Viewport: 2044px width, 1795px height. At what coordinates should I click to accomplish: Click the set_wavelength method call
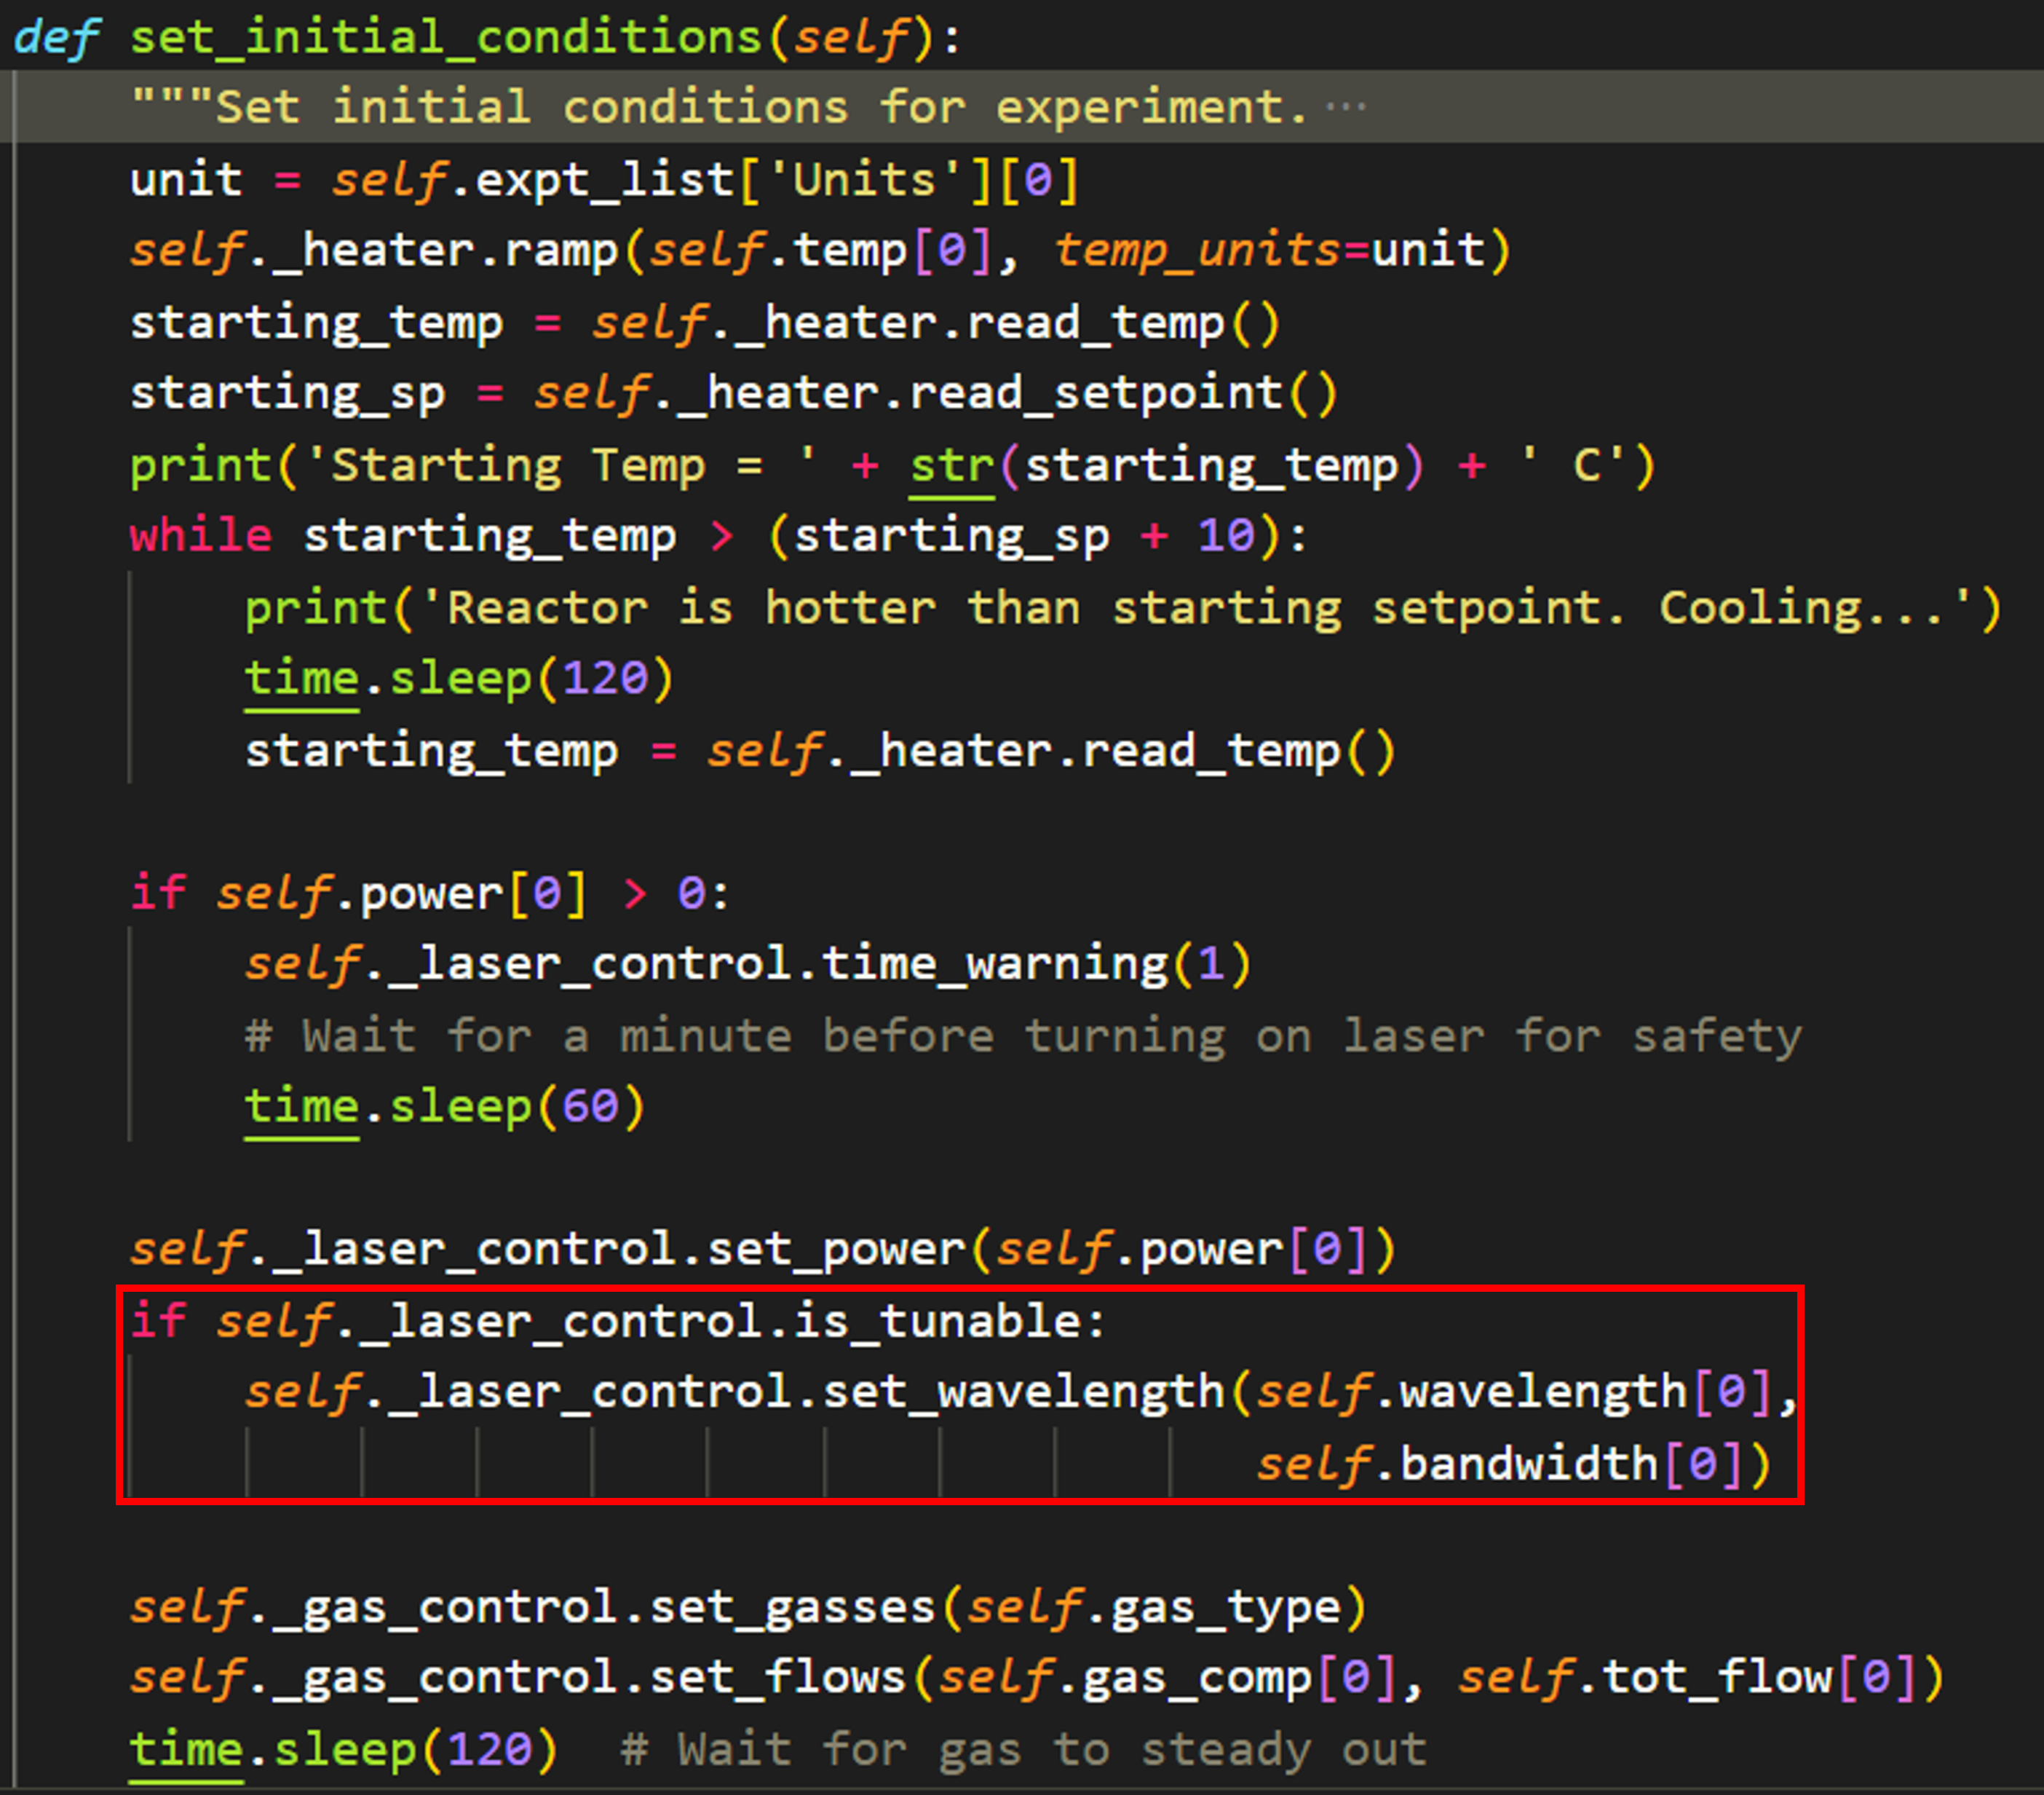pos(1023,1393)
